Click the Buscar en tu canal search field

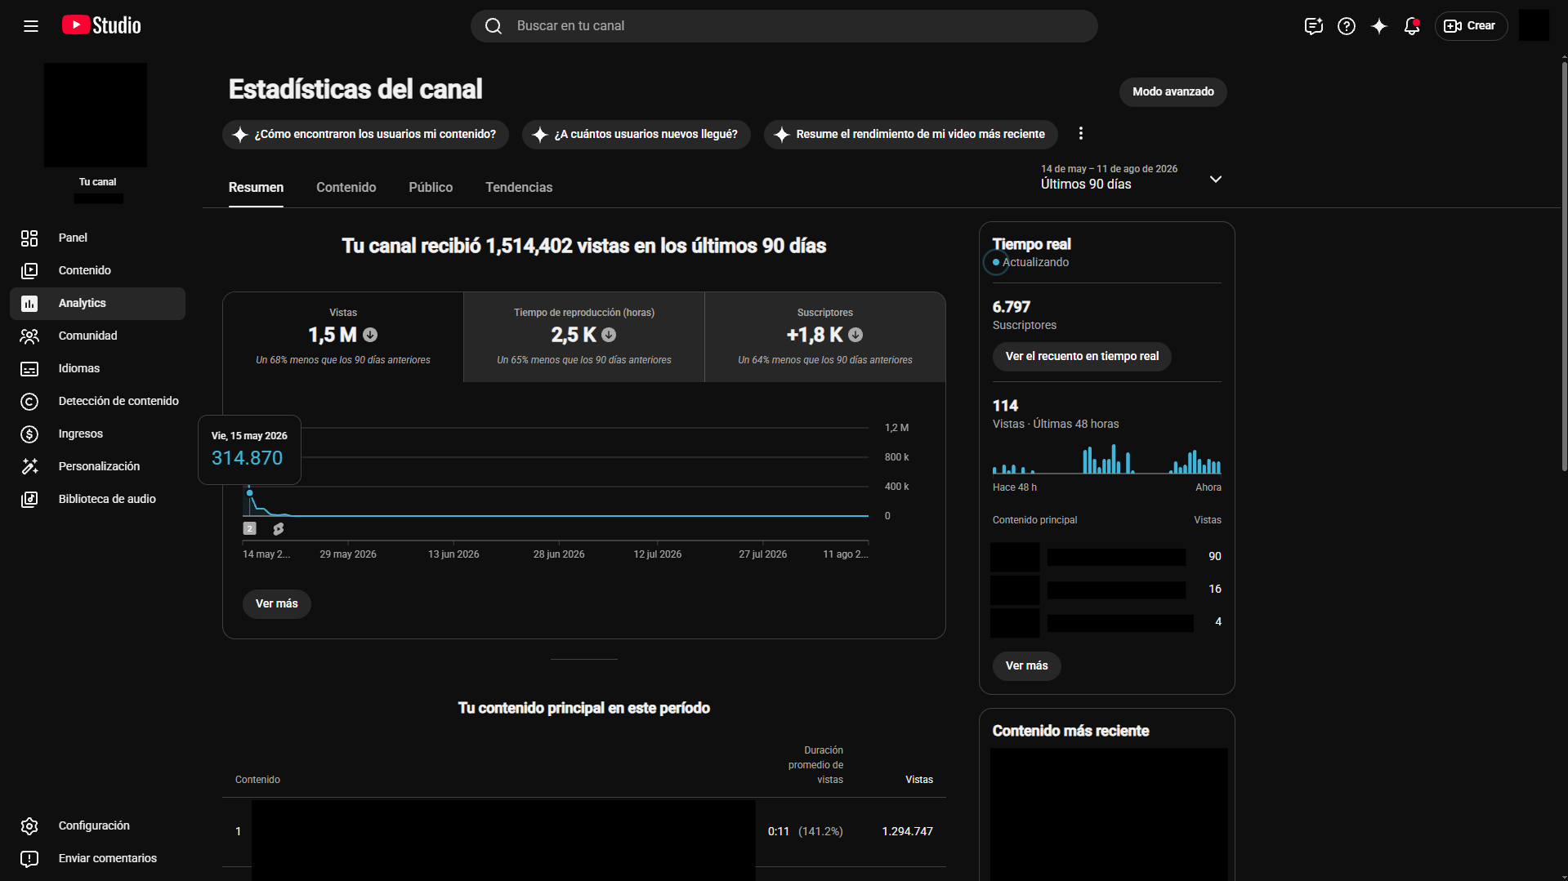pos(784,26)
